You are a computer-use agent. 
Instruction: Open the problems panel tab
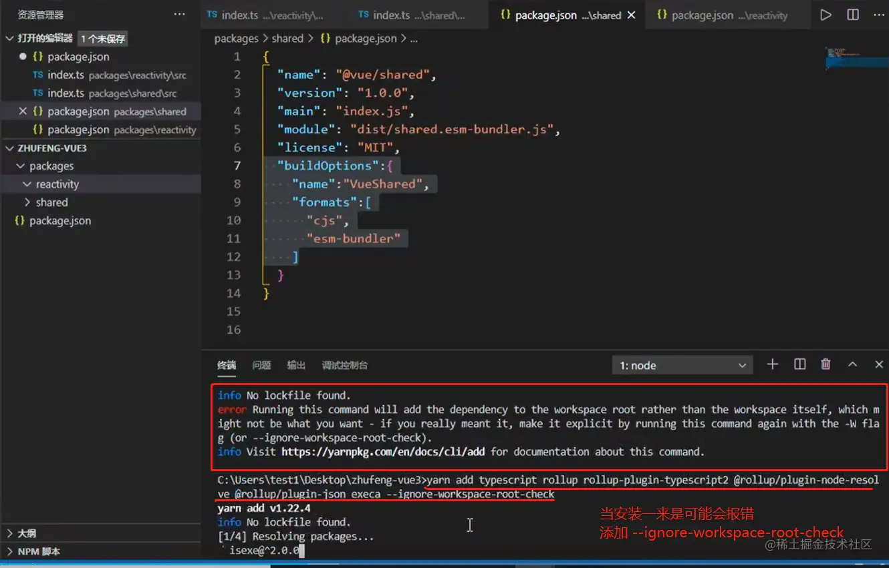261,365
